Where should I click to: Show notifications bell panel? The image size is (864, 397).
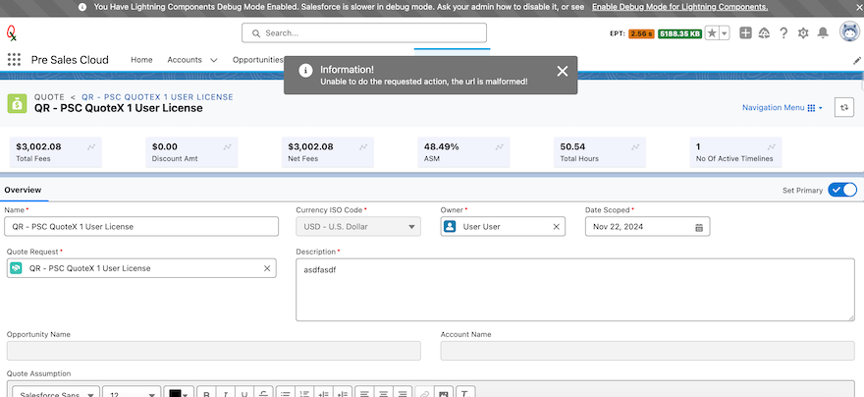tap(823, 33)
